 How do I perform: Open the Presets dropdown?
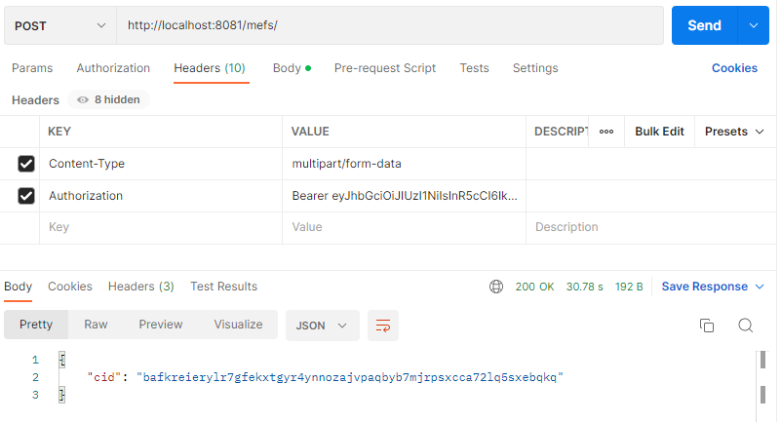tap(733, 132)
